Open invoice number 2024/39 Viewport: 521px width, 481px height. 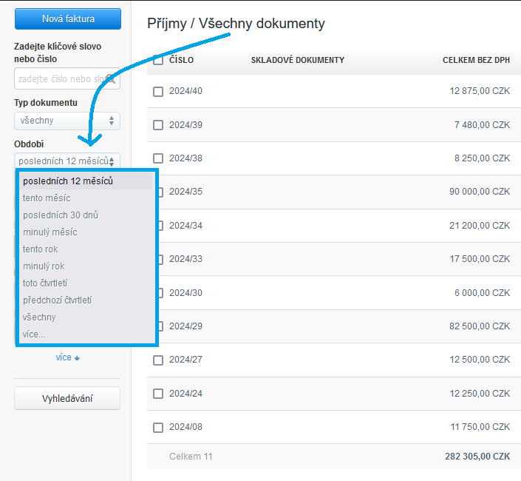185,125
